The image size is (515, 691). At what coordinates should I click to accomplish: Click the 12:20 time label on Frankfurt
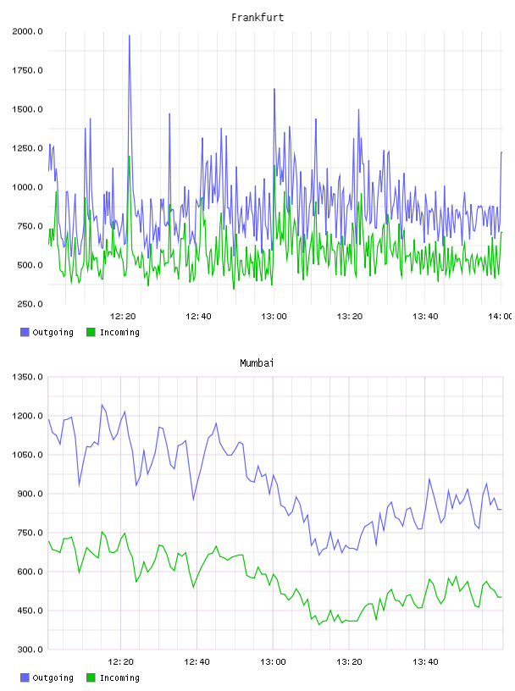[x=123, y=317]
